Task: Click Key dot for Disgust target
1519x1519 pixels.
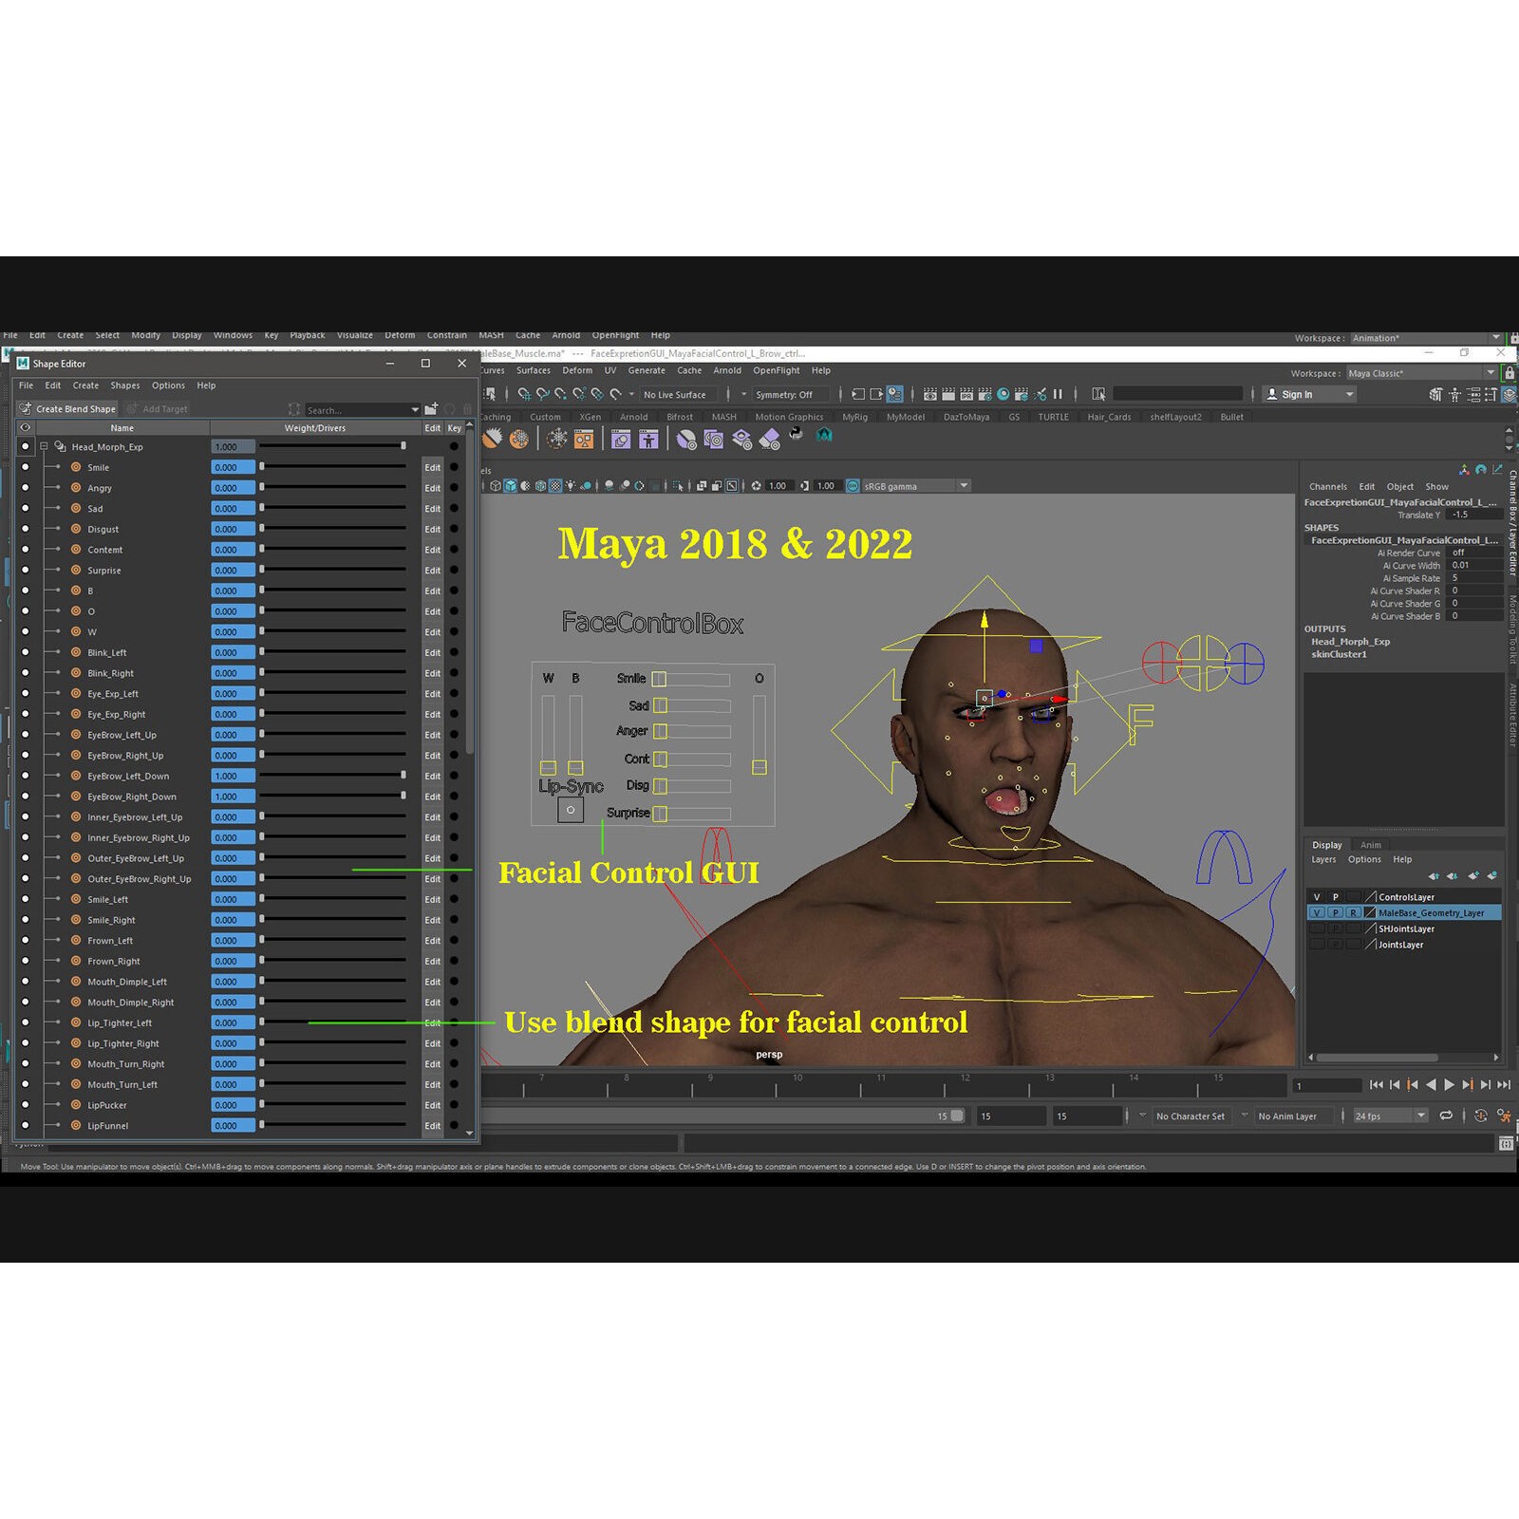Action: [454, 529]
